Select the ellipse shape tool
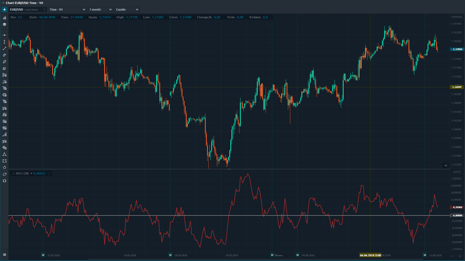This screenshot has width=465, height=261. [x=5, y=174]
